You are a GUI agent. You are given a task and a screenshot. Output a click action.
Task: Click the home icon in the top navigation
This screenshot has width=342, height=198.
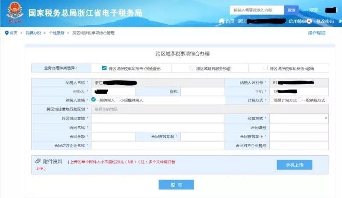221,21
